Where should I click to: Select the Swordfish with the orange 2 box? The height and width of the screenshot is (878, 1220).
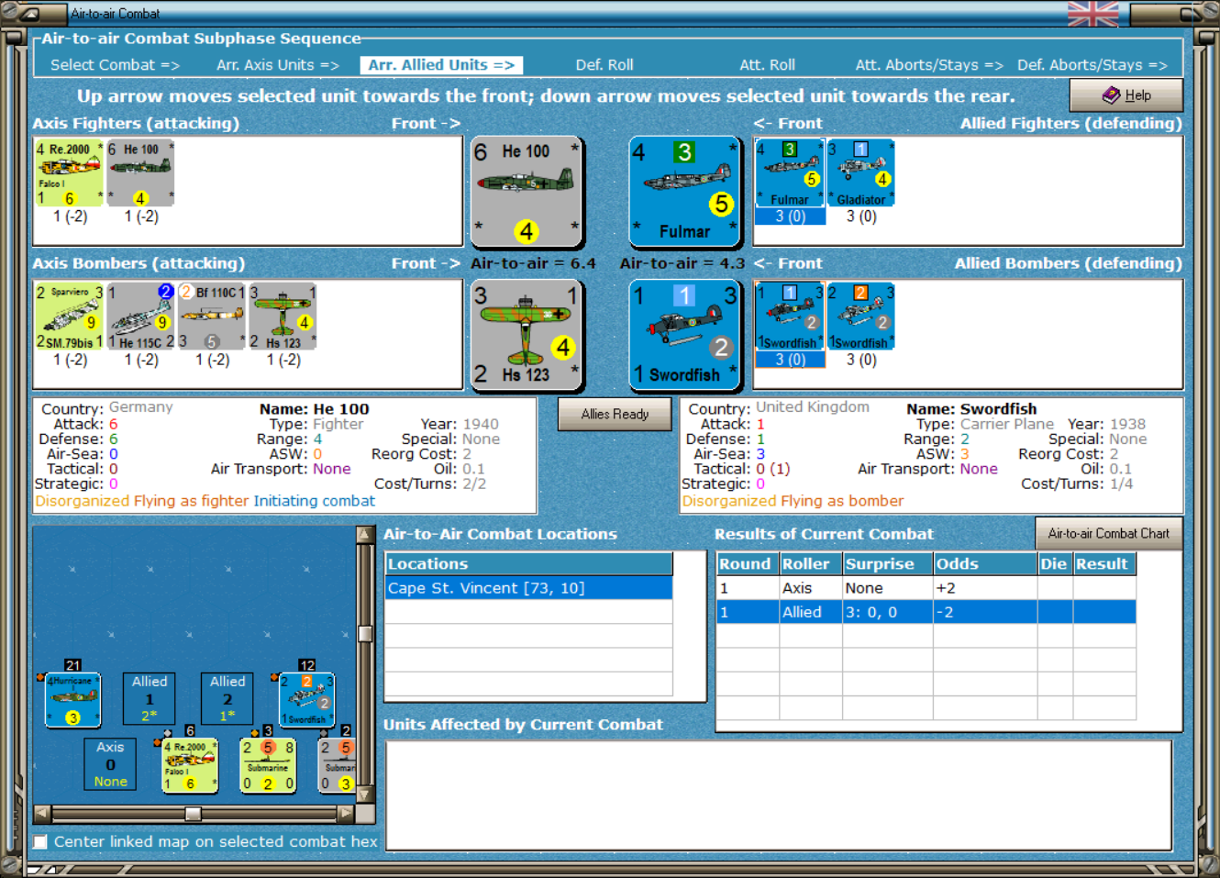coord(860,317)
